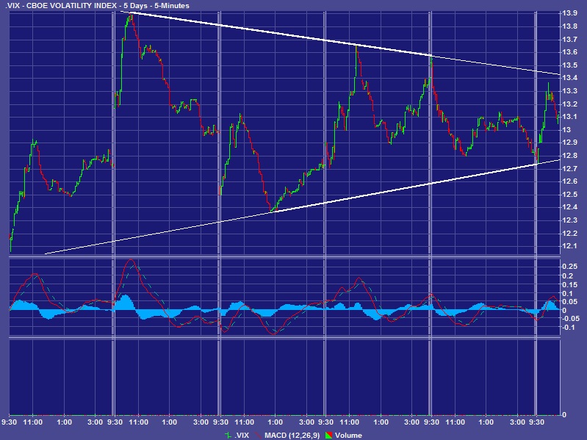Click the chart title ".VIX - CBOE VOLATILITY INDEX"
This screenshot has height=440, width=587.
pos(60,6)
